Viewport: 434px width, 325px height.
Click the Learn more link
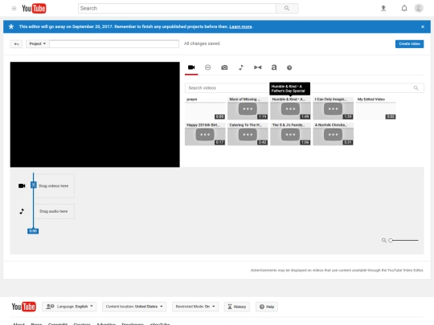click(240, 26)
